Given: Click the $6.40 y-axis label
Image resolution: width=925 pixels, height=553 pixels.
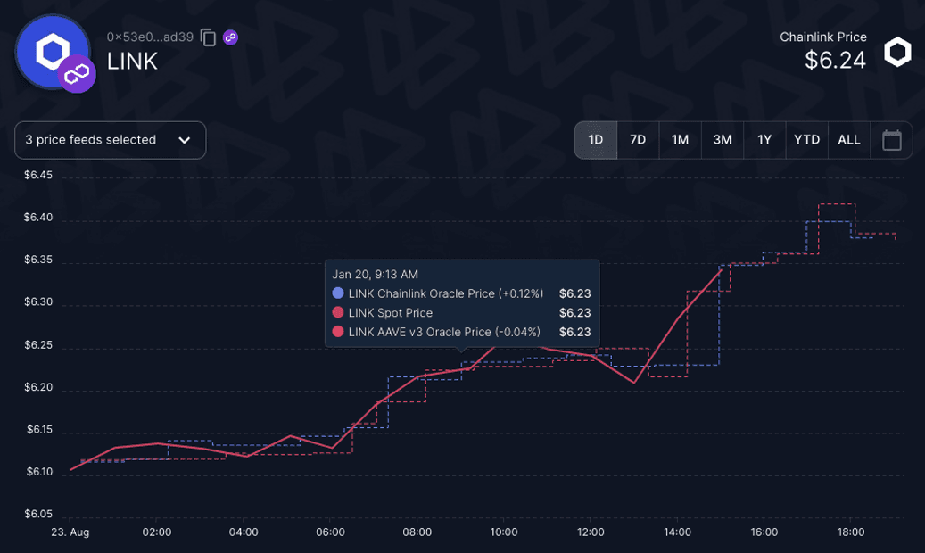Looking at the screenshot, I should tap(38, 218).
